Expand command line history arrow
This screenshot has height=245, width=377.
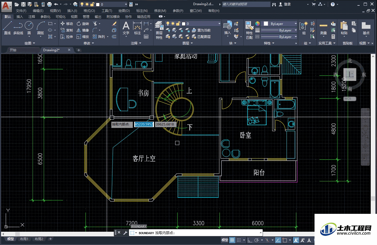click(260, 233)
